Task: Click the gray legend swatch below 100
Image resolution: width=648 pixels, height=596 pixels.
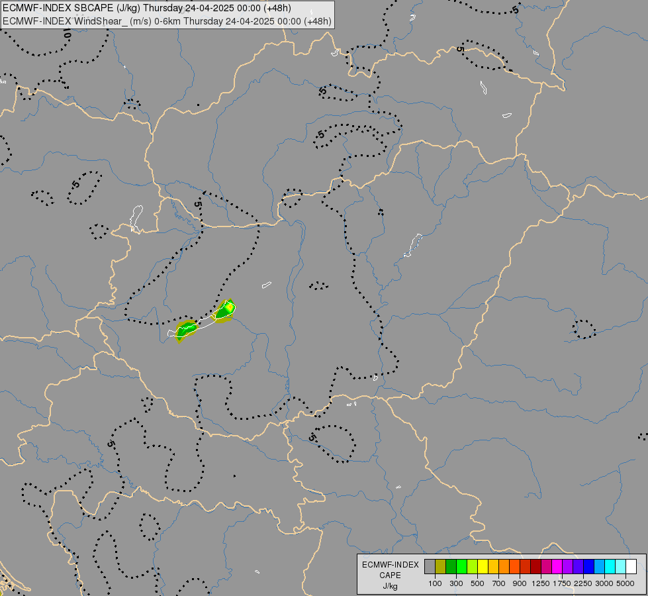Action: [x=430, y=567]
